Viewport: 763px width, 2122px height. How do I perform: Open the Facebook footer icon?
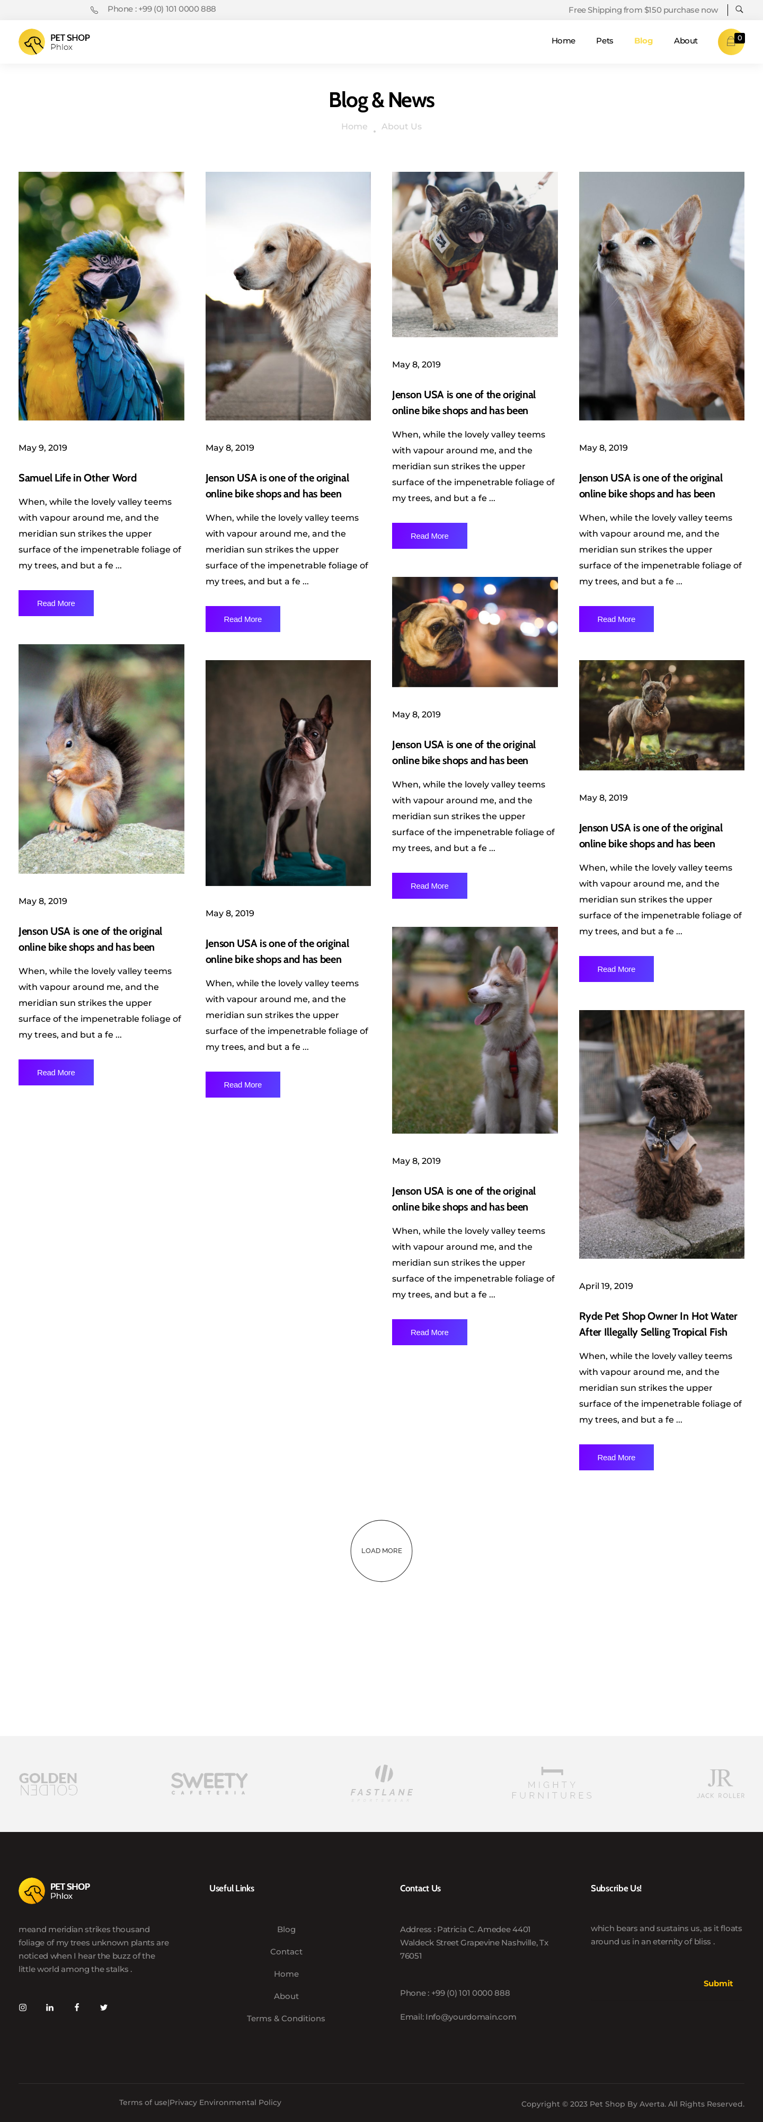pyautogui.click(x=76, y=2007)
